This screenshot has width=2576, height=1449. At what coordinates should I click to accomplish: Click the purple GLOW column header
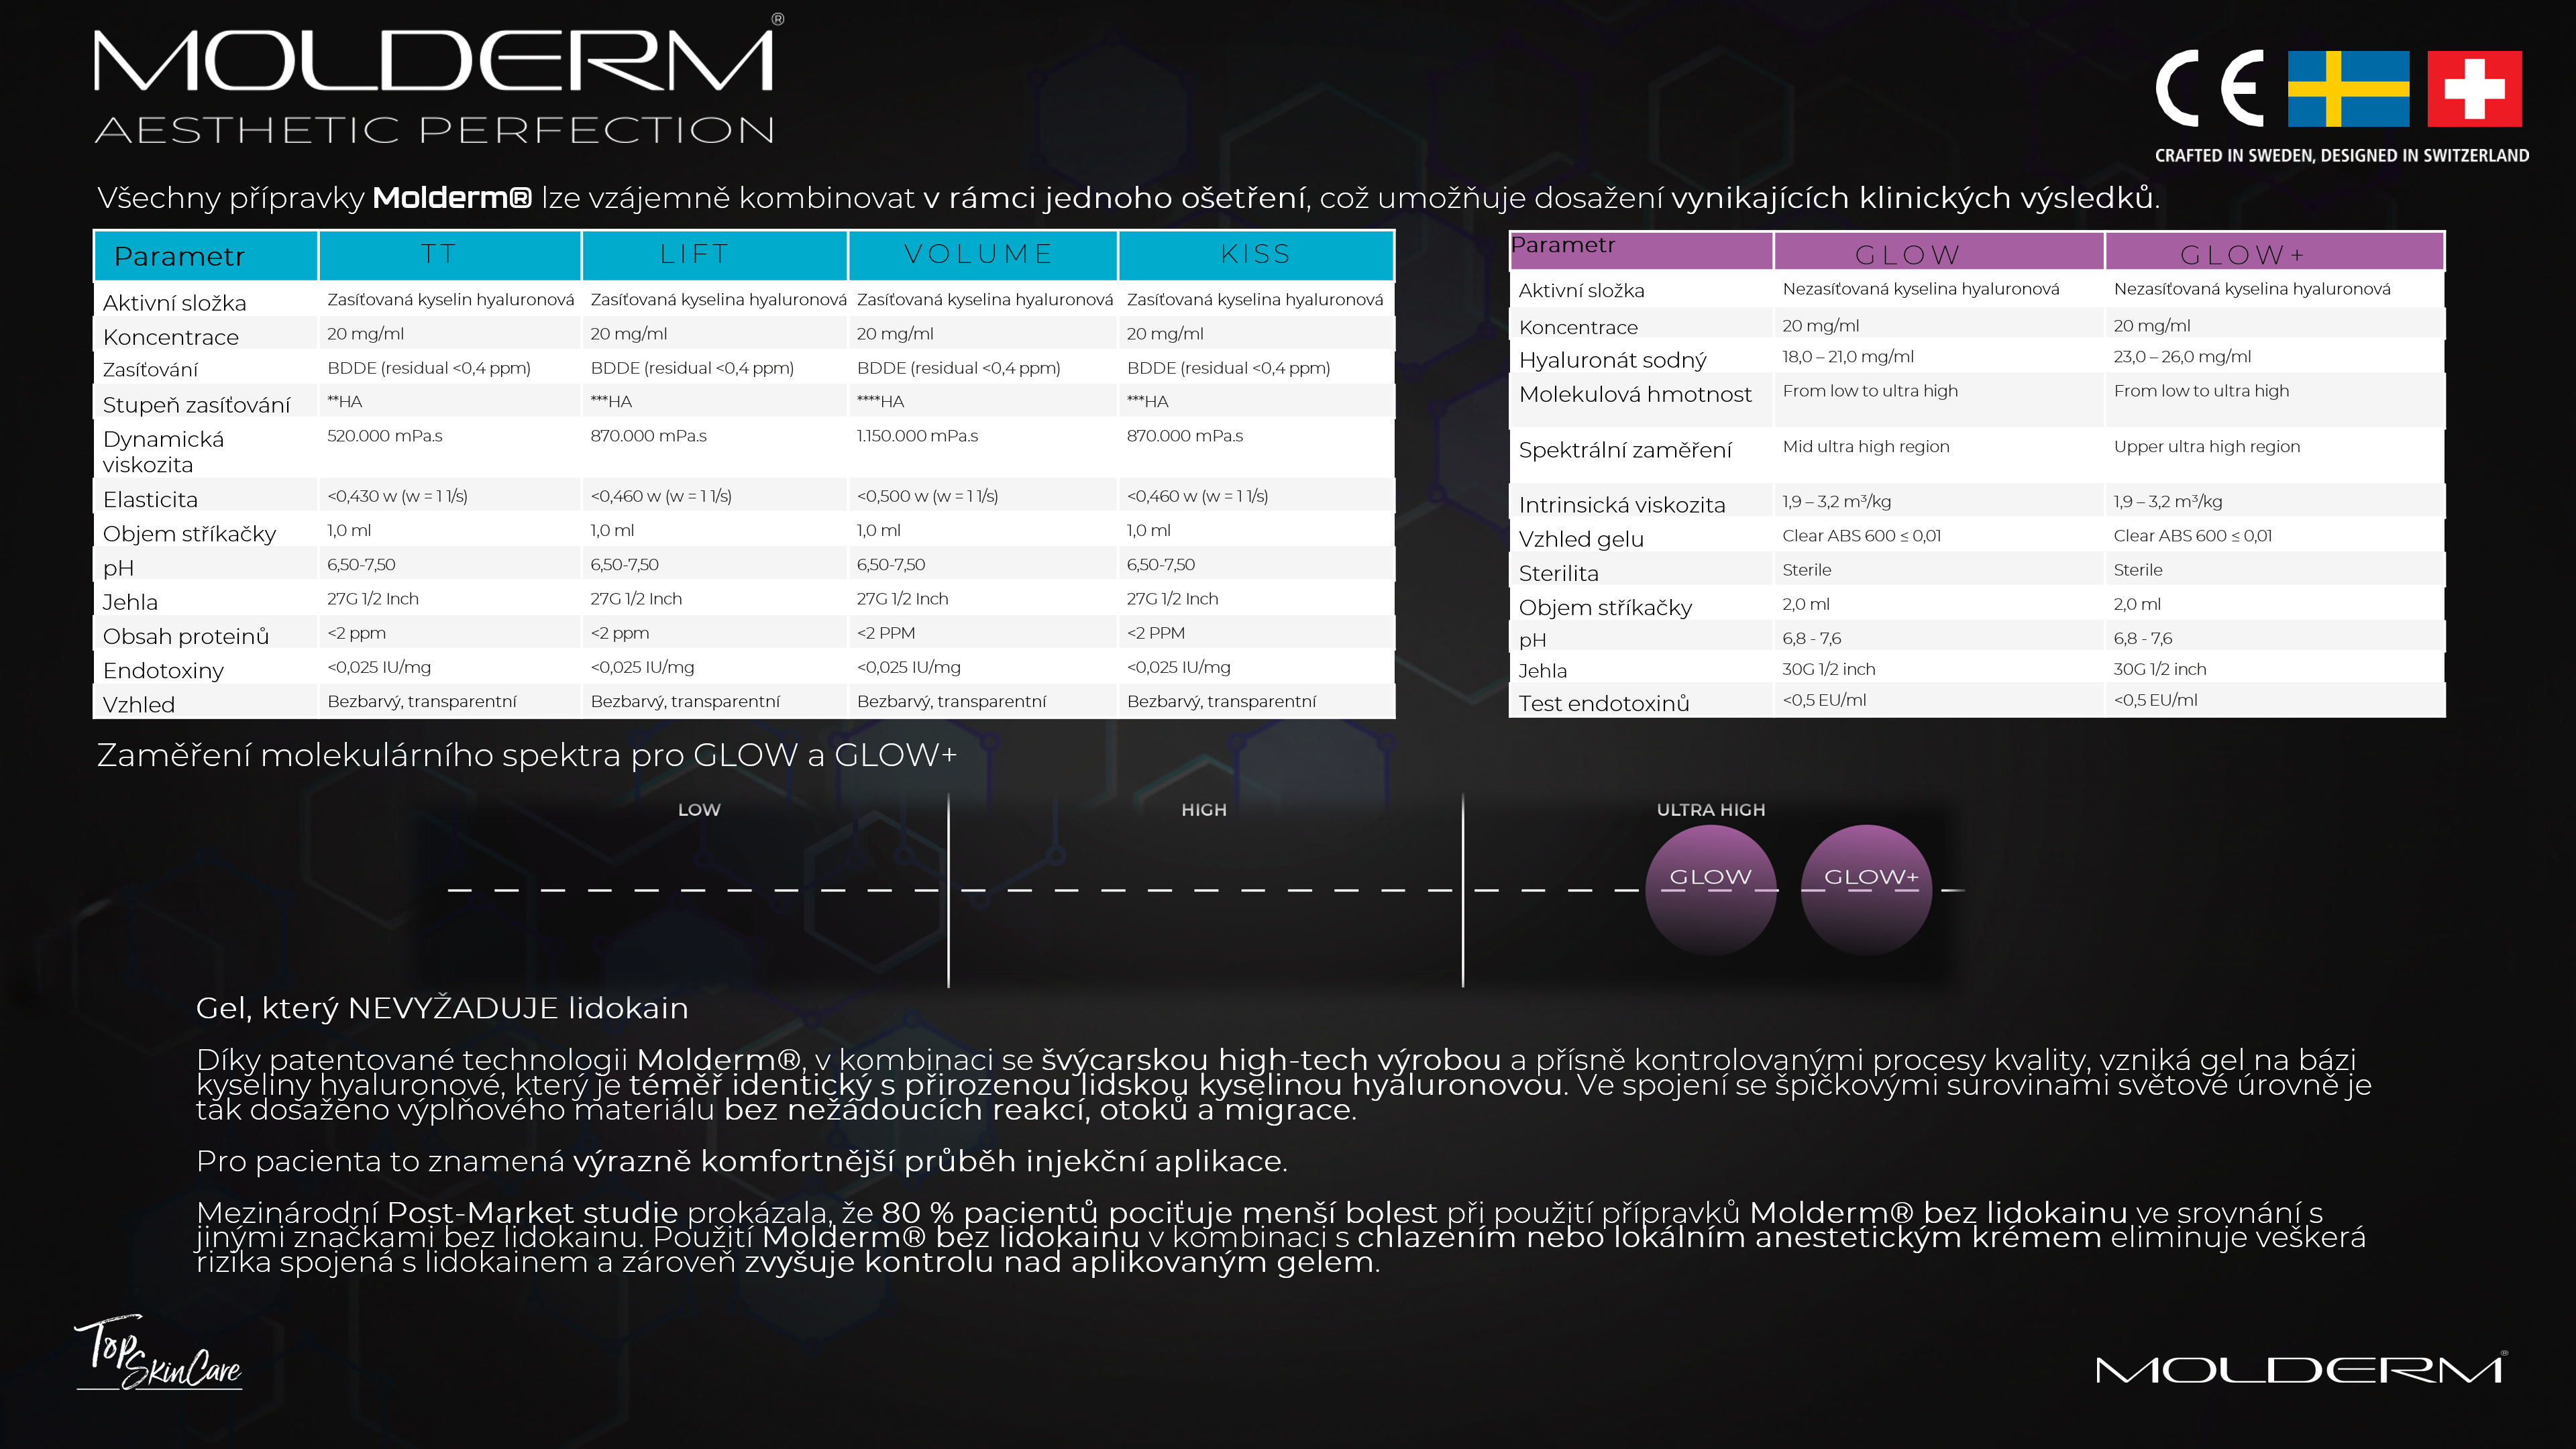pyautogui.click(x=1907, y=255)
